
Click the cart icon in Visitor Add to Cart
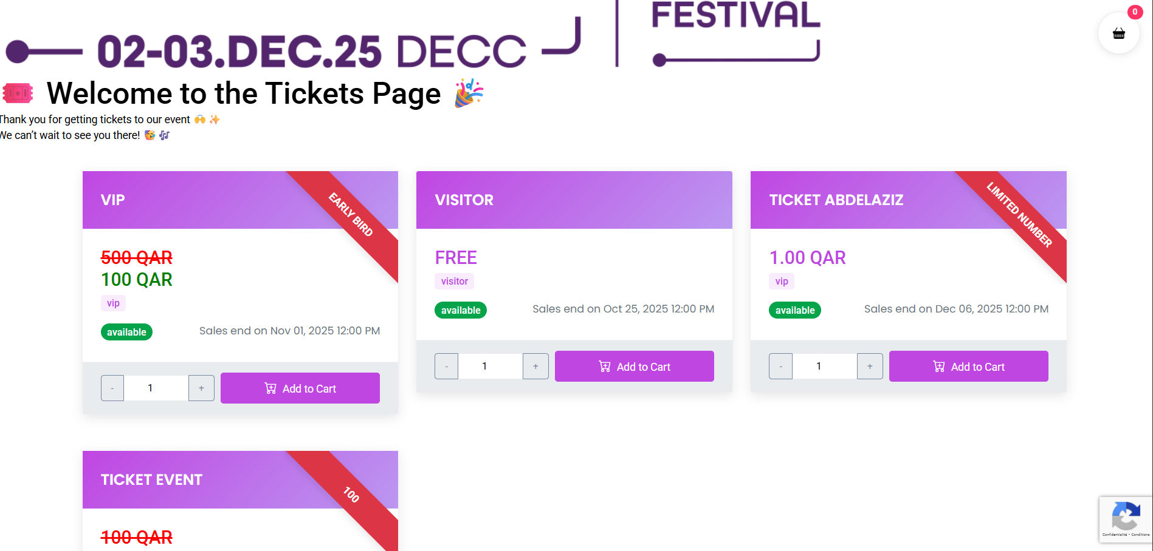pyautogui.click(x=604, y=366)
